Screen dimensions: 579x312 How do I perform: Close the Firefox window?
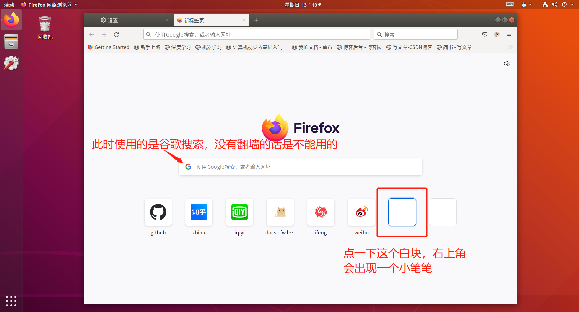click(512, 20)
